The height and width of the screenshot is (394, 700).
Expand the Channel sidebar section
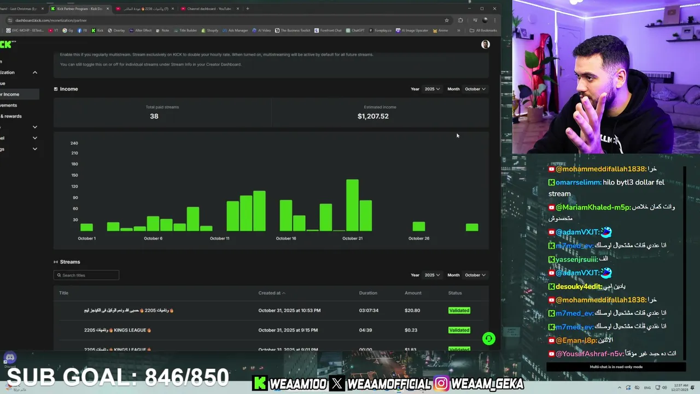point(34,138)
